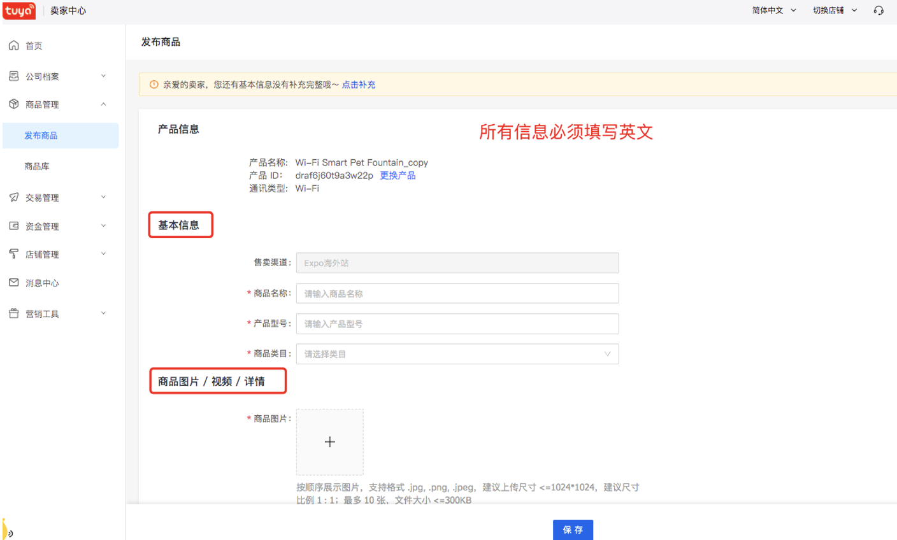Click the Tuya logo icon
This screenshot has height=540, width=897.
pyautogui.click(x=19, y=11)
